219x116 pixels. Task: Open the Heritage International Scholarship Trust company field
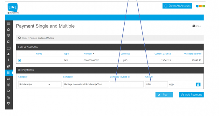(x=86, y=84)
